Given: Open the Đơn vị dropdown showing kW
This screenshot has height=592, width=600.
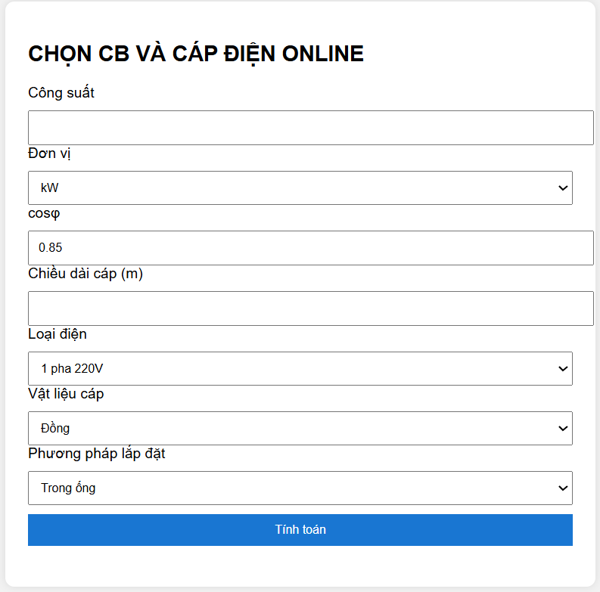Looking at the screenshot, I should (300, 188).
